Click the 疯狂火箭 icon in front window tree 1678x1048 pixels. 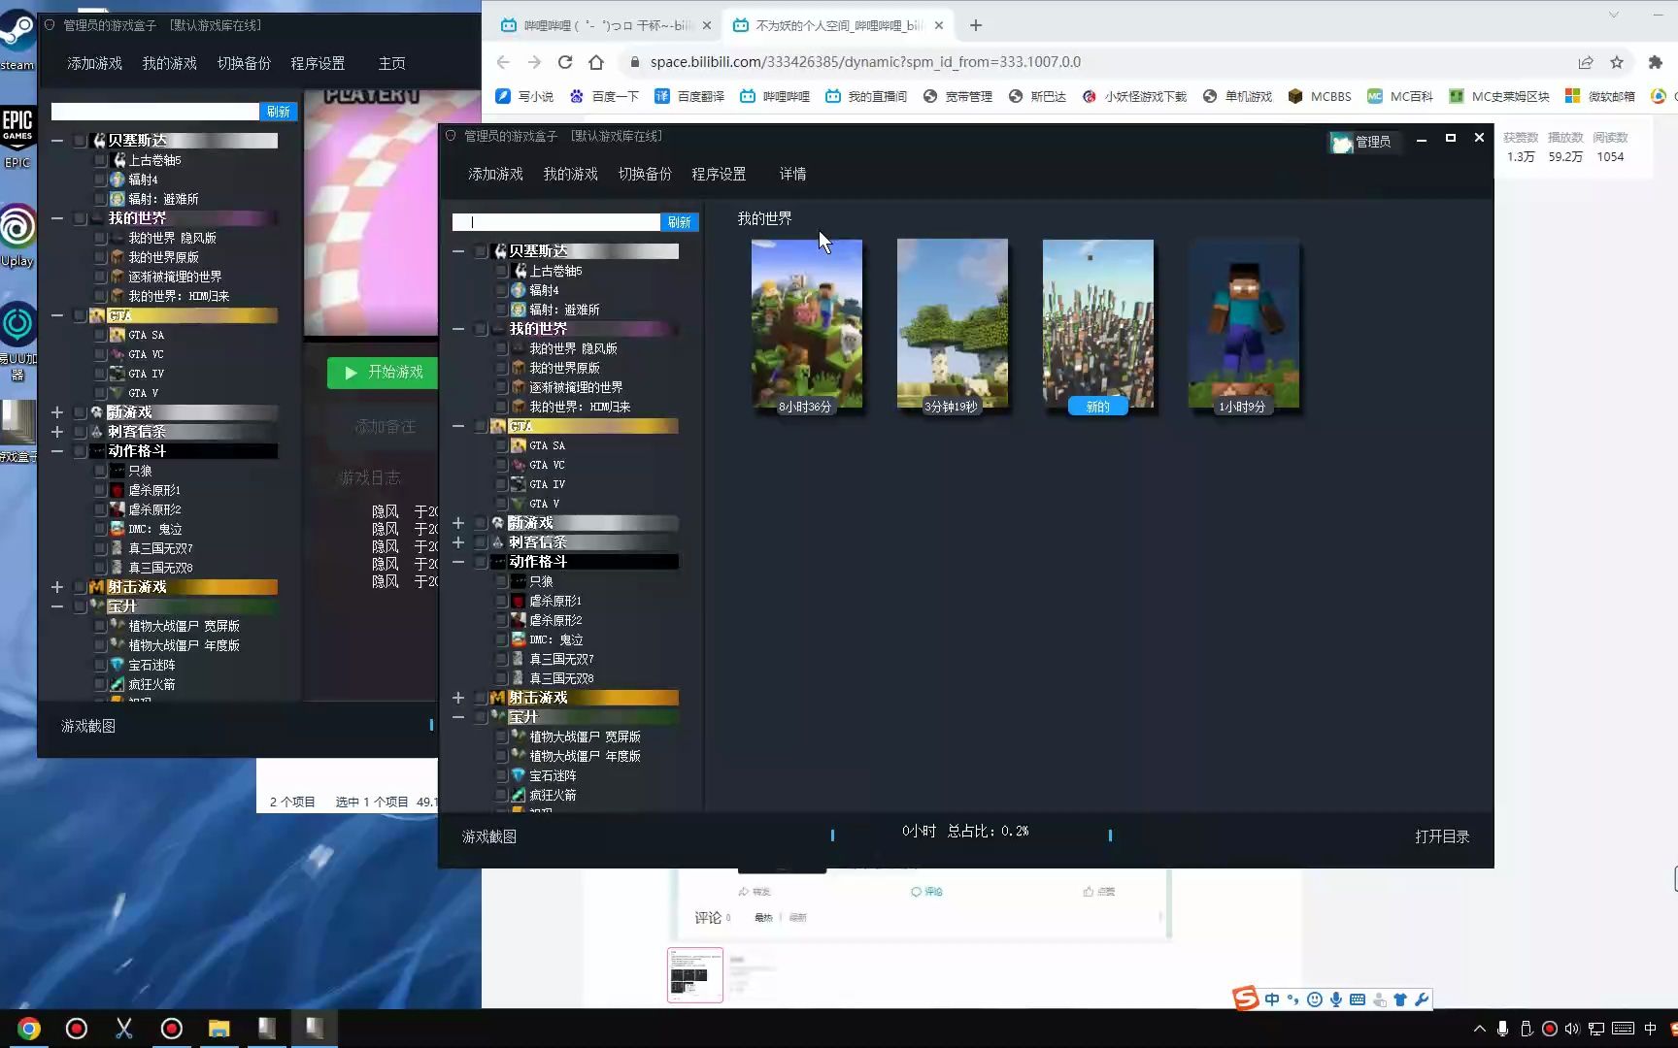click(520, 795)
